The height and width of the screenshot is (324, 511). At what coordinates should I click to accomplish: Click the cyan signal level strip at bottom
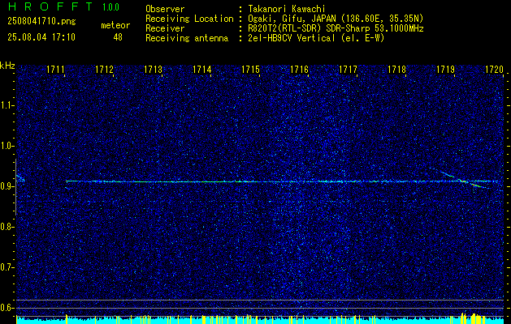[260, 319]
